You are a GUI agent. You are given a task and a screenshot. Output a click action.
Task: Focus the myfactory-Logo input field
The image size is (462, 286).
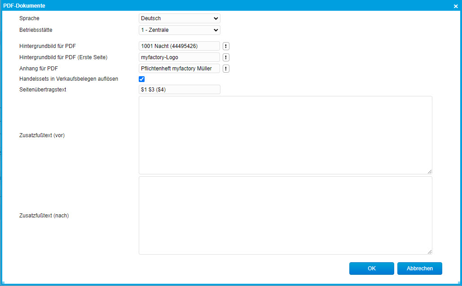[x=179, y=57]
